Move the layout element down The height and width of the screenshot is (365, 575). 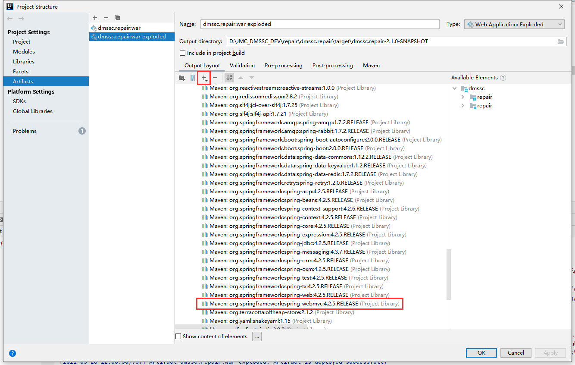click(x=252, y=78)
